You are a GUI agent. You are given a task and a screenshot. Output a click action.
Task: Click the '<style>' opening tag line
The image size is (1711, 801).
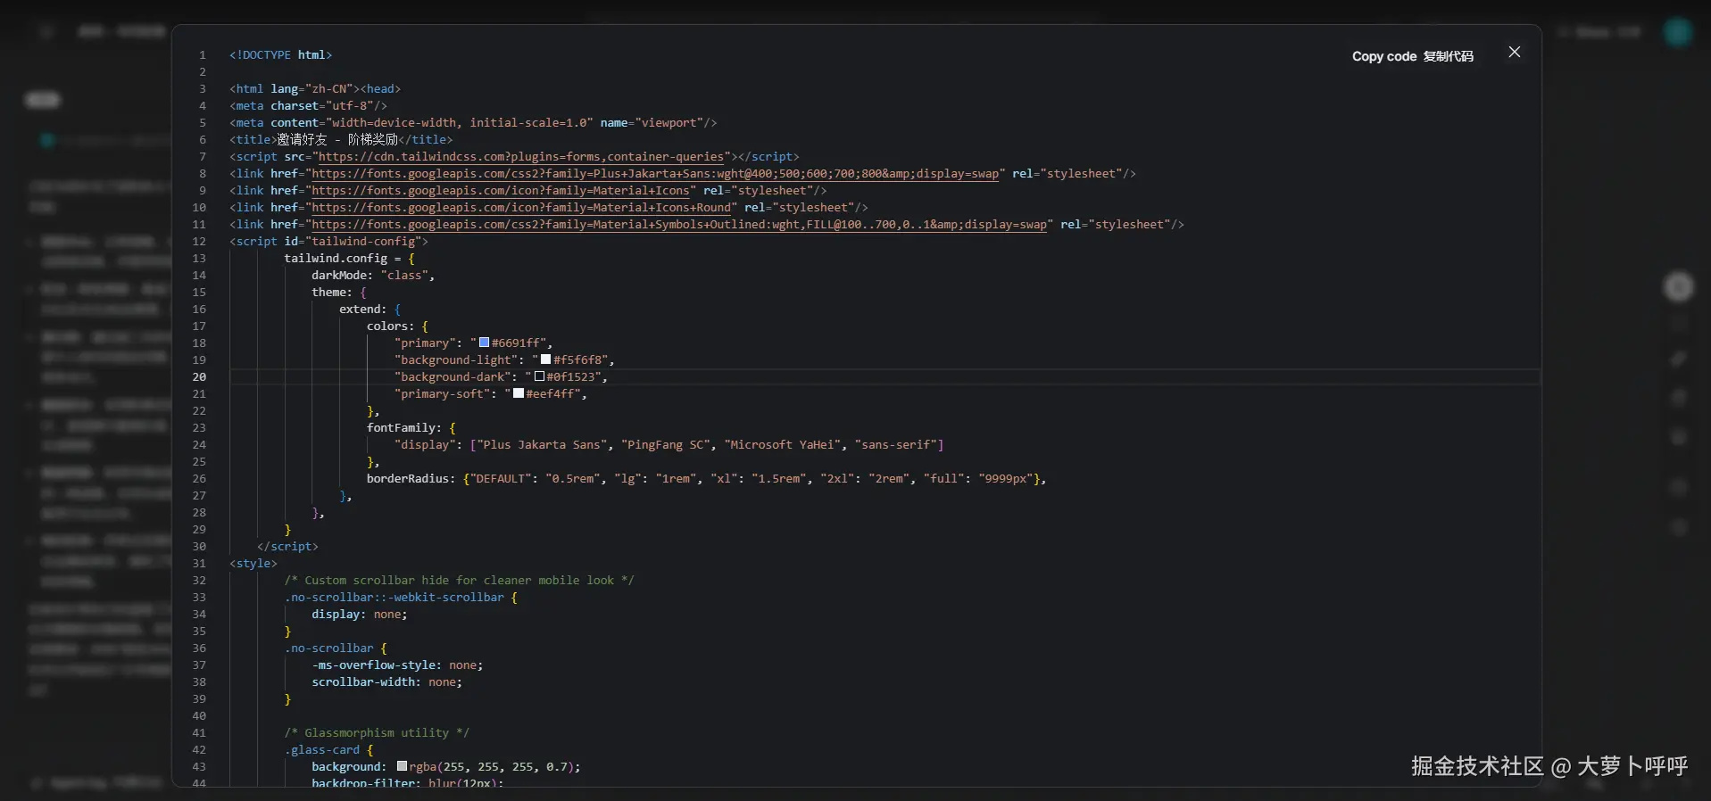coord(253,564)
